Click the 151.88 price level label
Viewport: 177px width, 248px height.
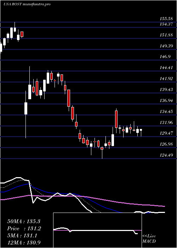166,35
